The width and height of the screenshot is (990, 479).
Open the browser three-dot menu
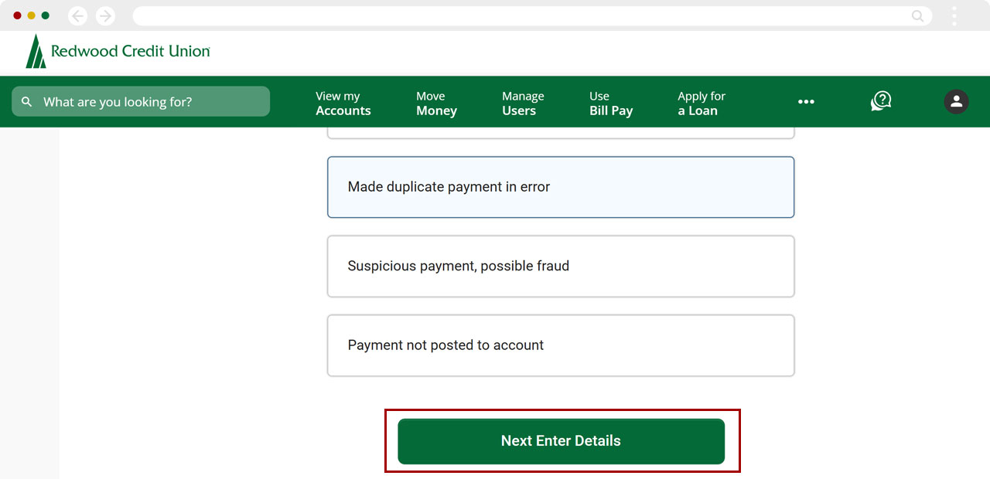click(954, 15)
